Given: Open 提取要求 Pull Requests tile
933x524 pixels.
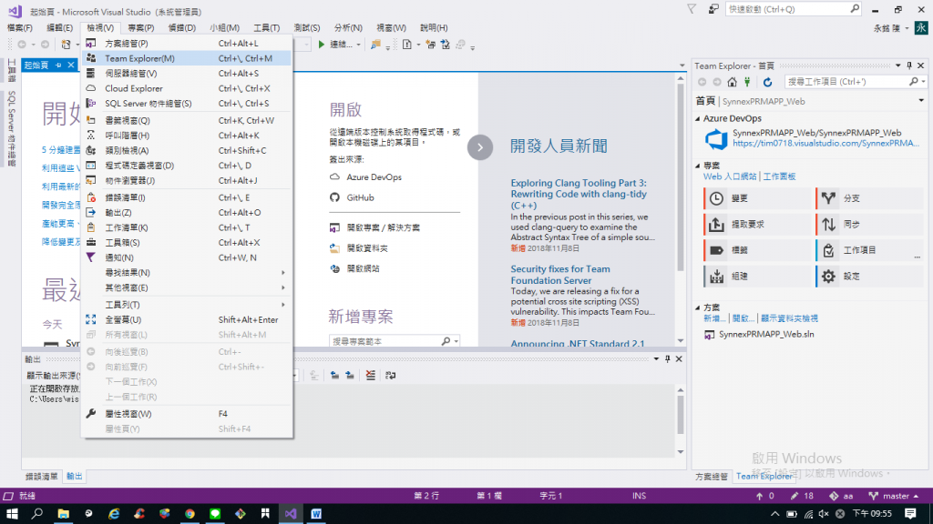Looking at the screenshot, I should [758, 225].
